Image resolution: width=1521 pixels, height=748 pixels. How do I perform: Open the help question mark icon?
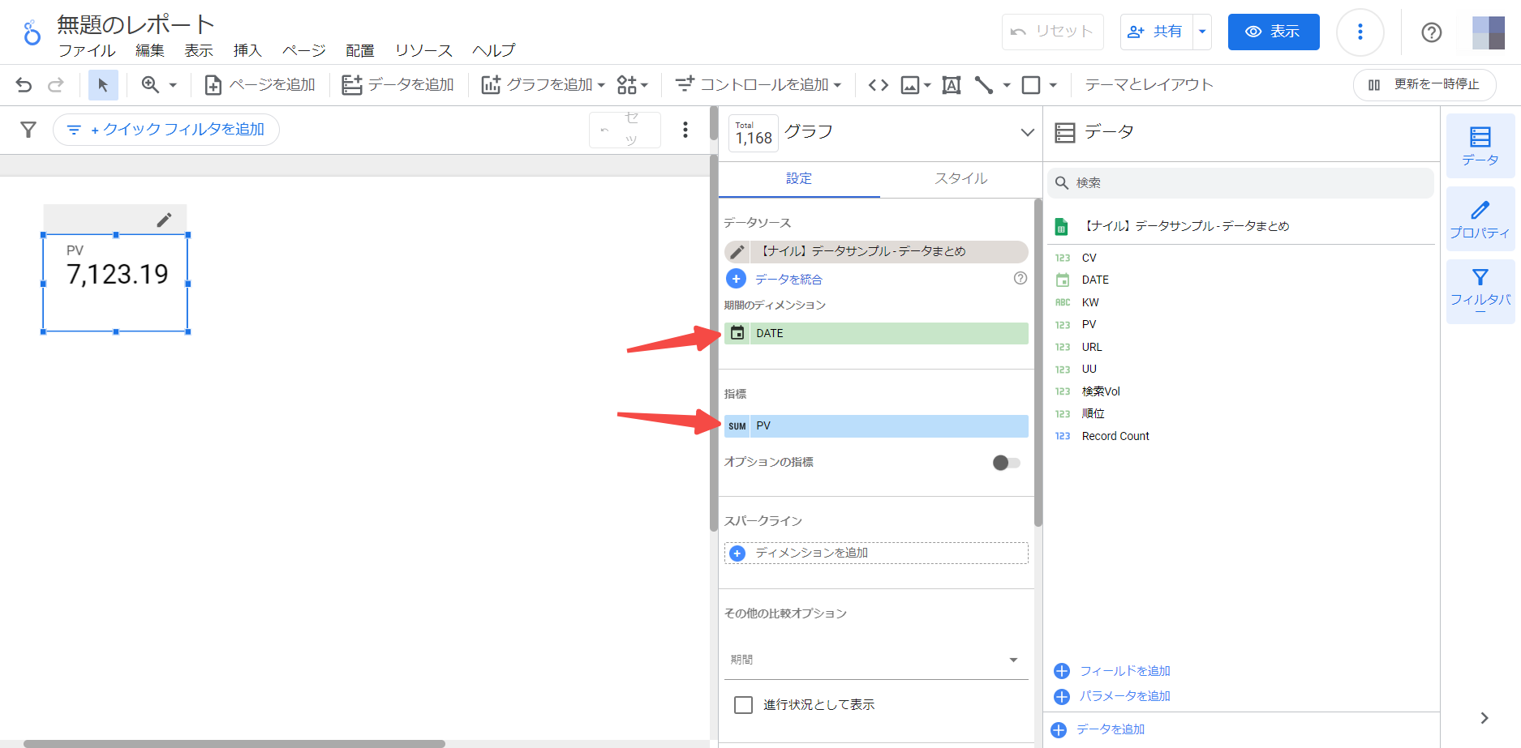point(1432,32)
